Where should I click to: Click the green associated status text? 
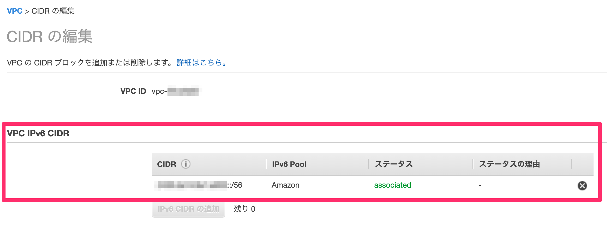click(x=393, y=185)
